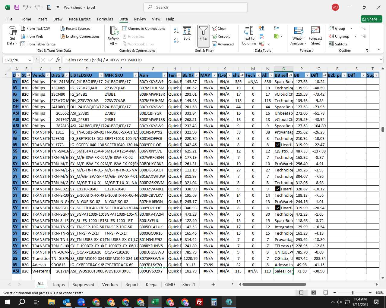Switch to Page Break Preview view
Viewport: 386px width, 308px height.
pyautogui.click(x=325, y=293)
